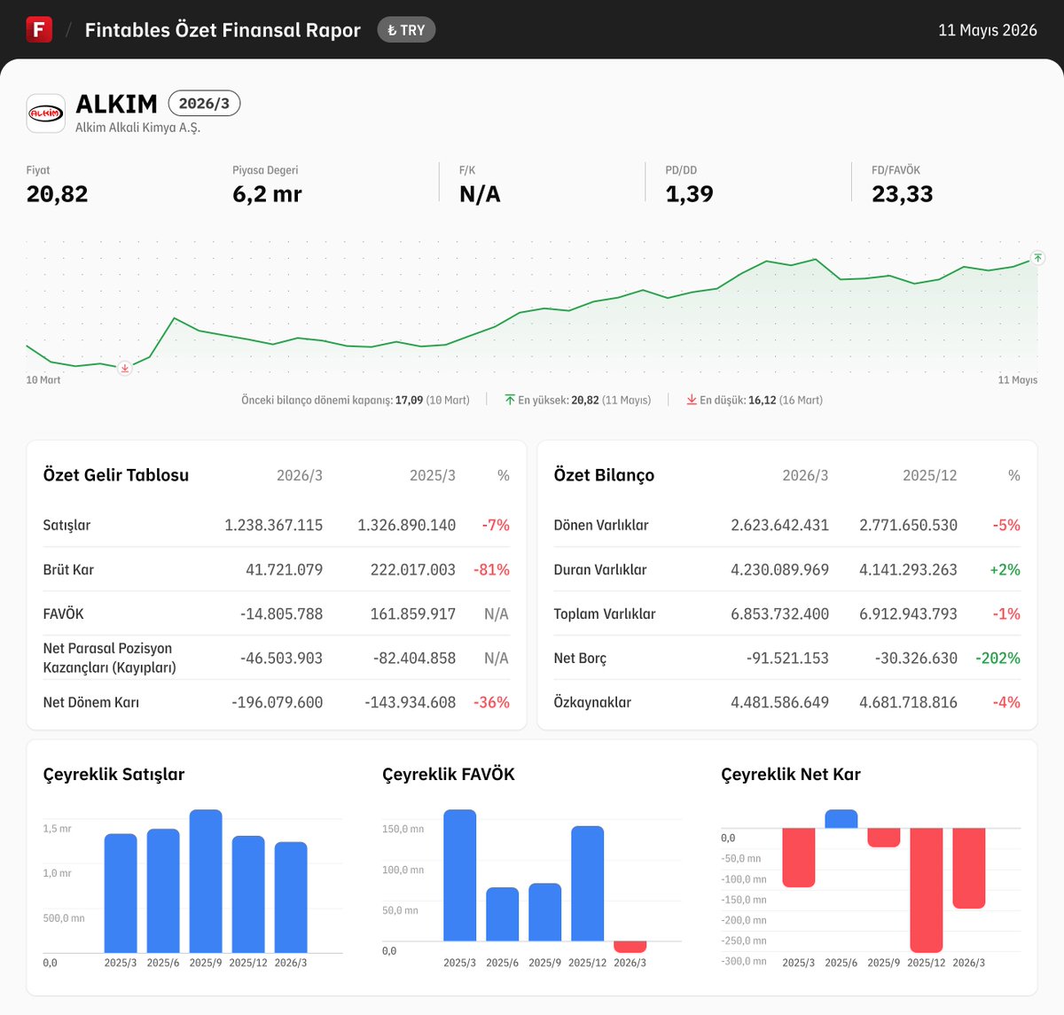Click the -81% change for Brüt Kar
Image resolution: width=1064 pixels, height=1015 pixels.
491,569
